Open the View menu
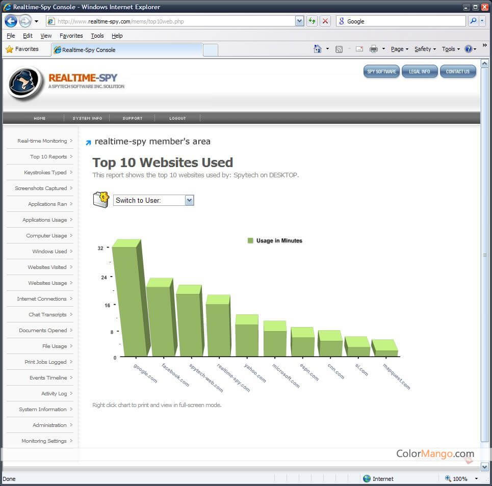 46,36
